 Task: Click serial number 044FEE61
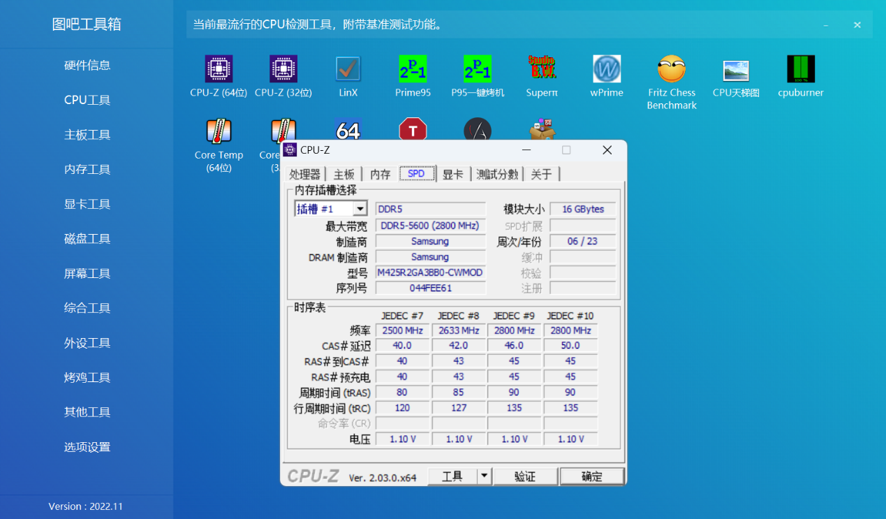[430, 288]
